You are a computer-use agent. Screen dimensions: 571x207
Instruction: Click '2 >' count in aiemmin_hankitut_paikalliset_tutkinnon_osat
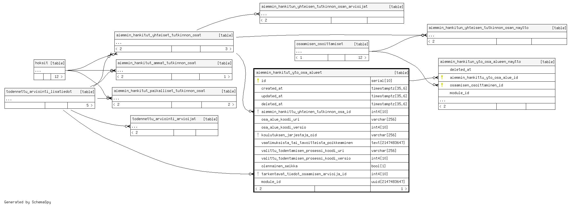pos(231,104)
